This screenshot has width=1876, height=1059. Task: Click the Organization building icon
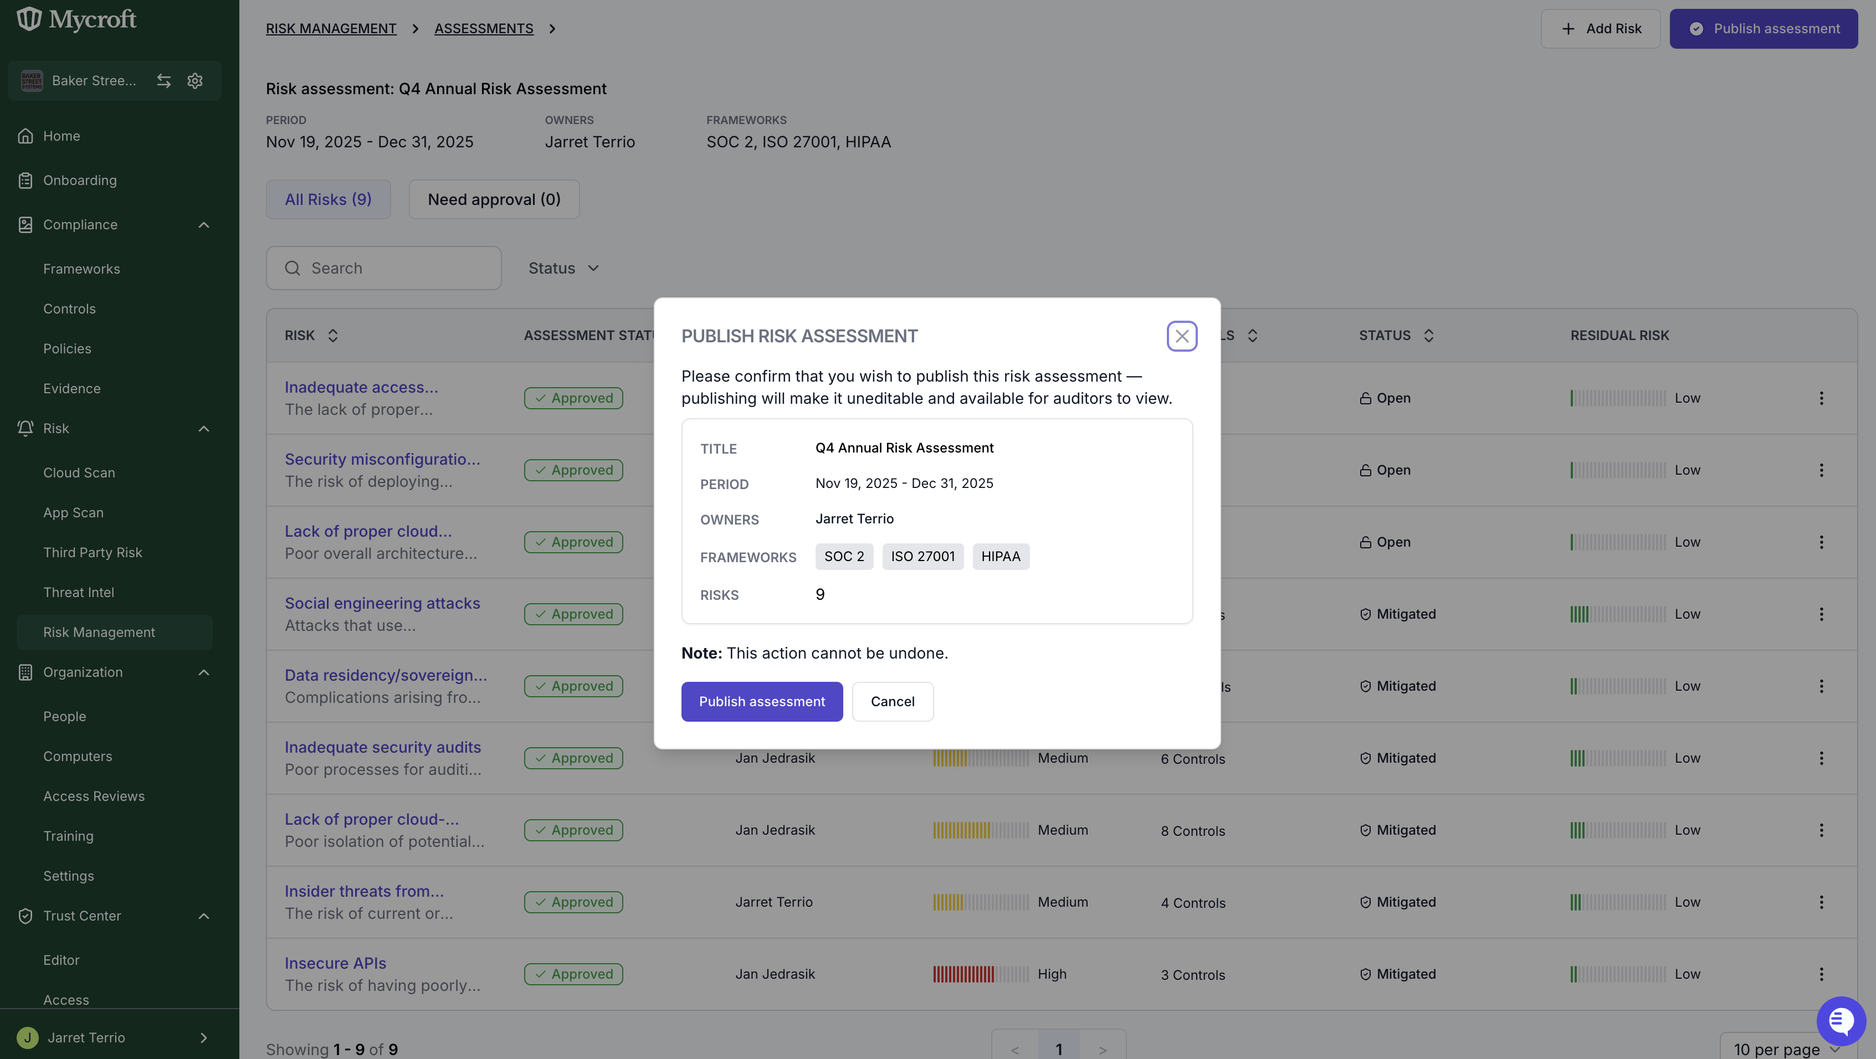click(x=25, y=672)
